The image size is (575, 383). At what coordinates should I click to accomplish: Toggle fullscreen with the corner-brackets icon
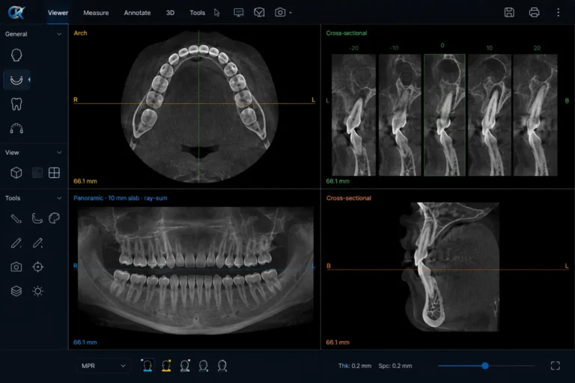[556, 365]
